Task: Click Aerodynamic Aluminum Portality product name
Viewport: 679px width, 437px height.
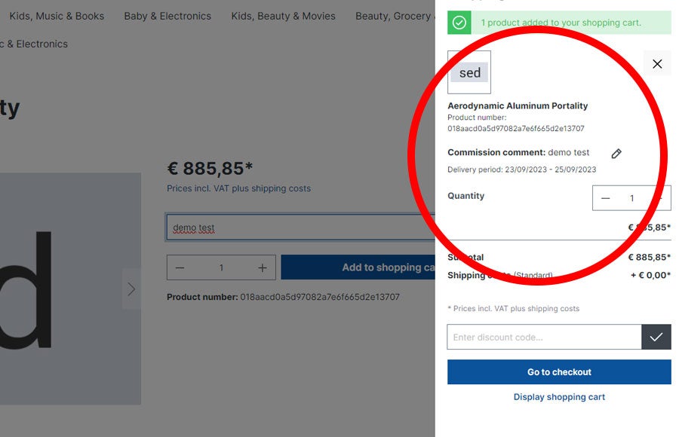Action: 518,106
